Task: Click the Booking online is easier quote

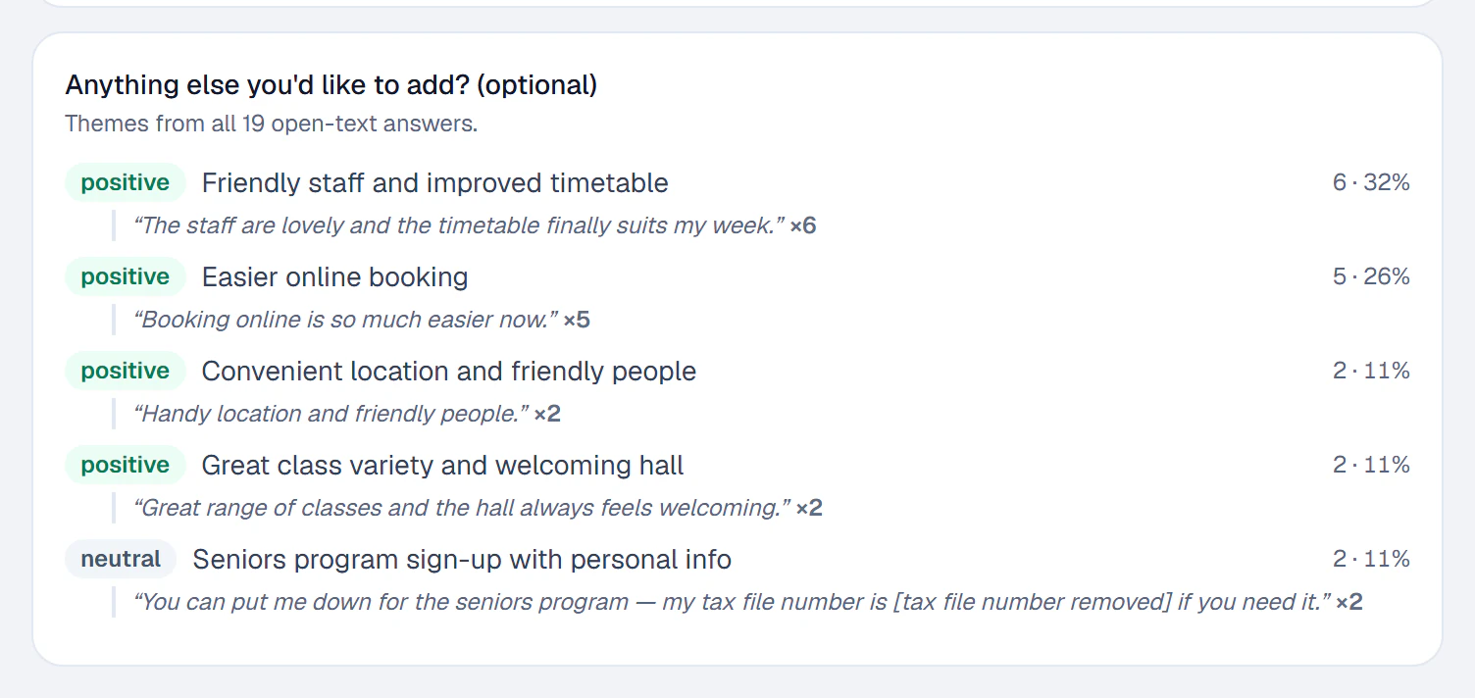Action: click(x=345, y=320)
